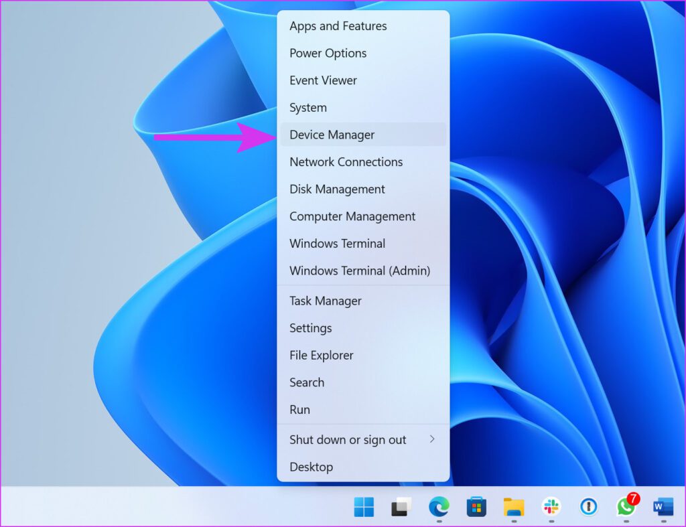Open WhatsApp with unread messages
The image size is (686, 527).
click(x=624, y=507)
